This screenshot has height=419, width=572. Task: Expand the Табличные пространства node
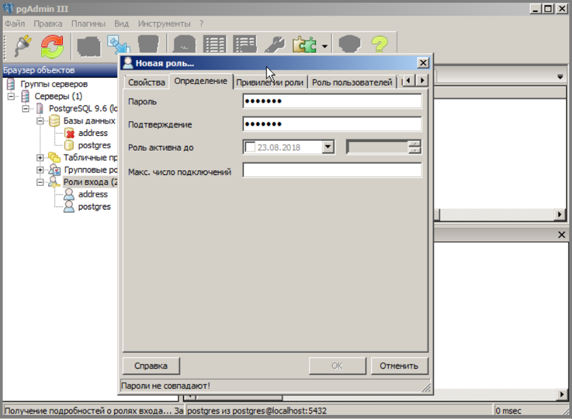point(40,157)
